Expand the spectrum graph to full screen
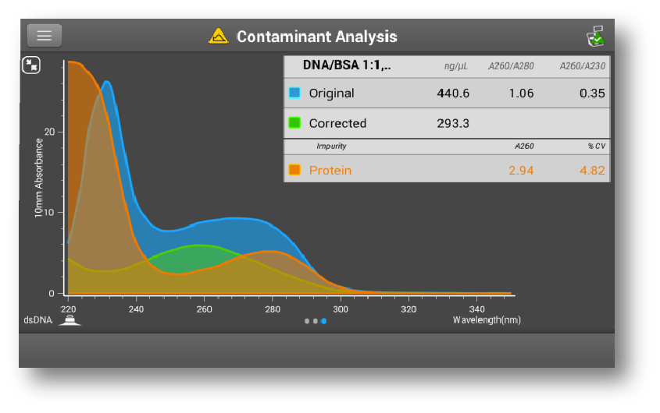The image size is (660, 413). click(30, 65)
